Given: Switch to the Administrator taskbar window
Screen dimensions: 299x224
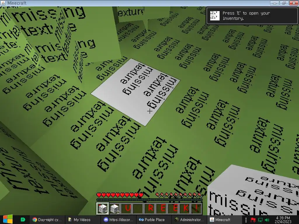Looking at the screenshot, I should 189,220.
